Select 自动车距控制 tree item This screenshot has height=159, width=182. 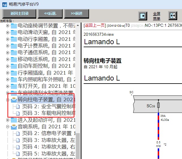click(46, 66)
